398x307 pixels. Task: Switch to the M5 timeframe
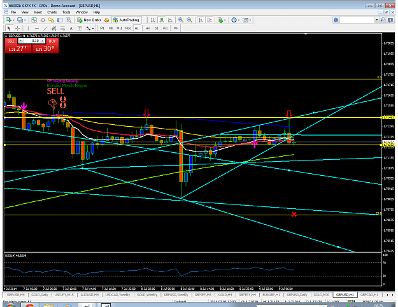[x=111, y=28]
